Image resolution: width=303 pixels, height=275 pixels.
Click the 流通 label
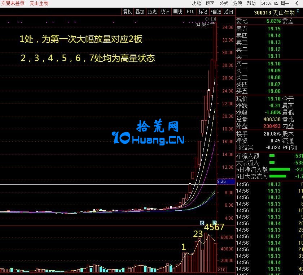tap(288, 141)
